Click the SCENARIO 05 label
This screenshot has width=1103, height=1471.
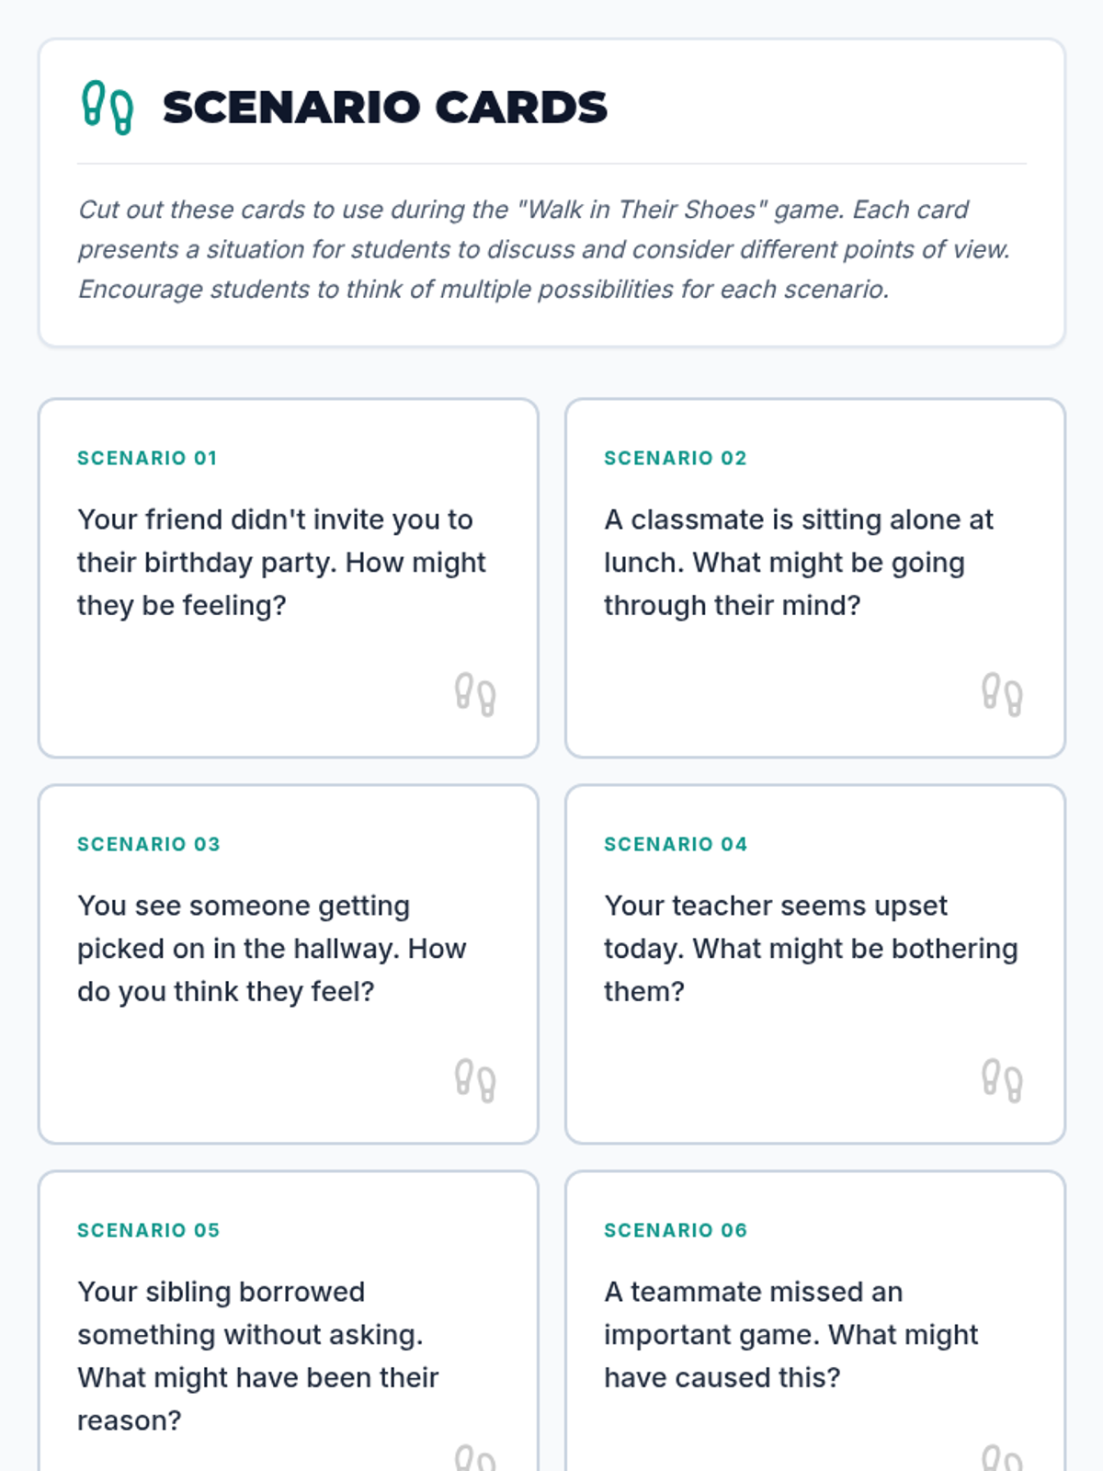point(149,1230)
